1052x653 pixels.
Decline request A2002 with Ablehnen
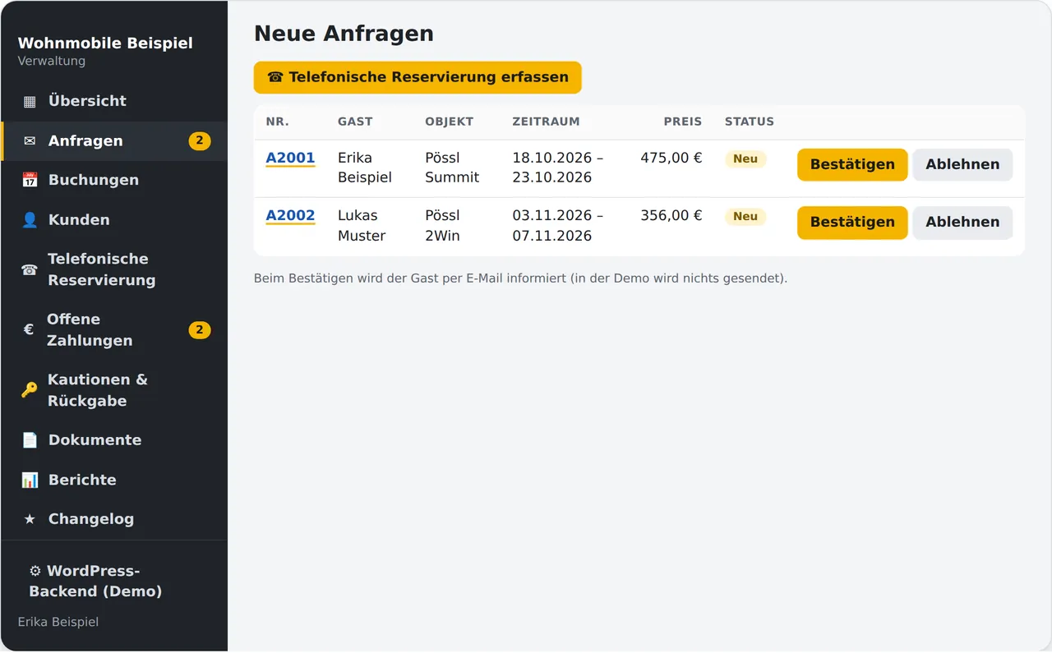pos(962,222)
